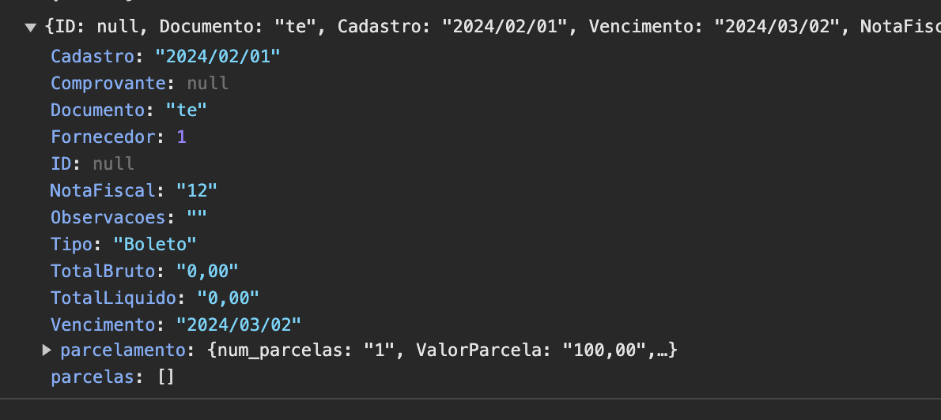Image resolution: width=941 pixels, height=420 pixels.
Task: Select the parcelas empty array row
Action: (x=111, y=377)
